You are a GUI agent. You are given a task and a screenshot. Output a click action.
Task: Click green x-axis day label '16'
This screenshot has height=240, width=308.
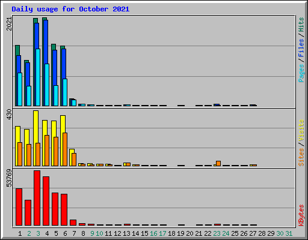153,233
